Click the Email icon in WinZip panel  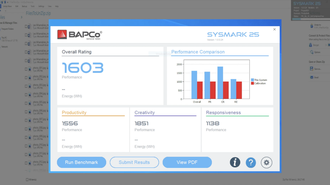click(x=311, y=77)
